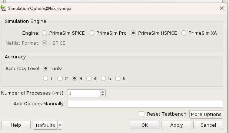Set accuracy runlvl to 2
Image resolution: width=229 pixels, height=133 pixels.
60,79
